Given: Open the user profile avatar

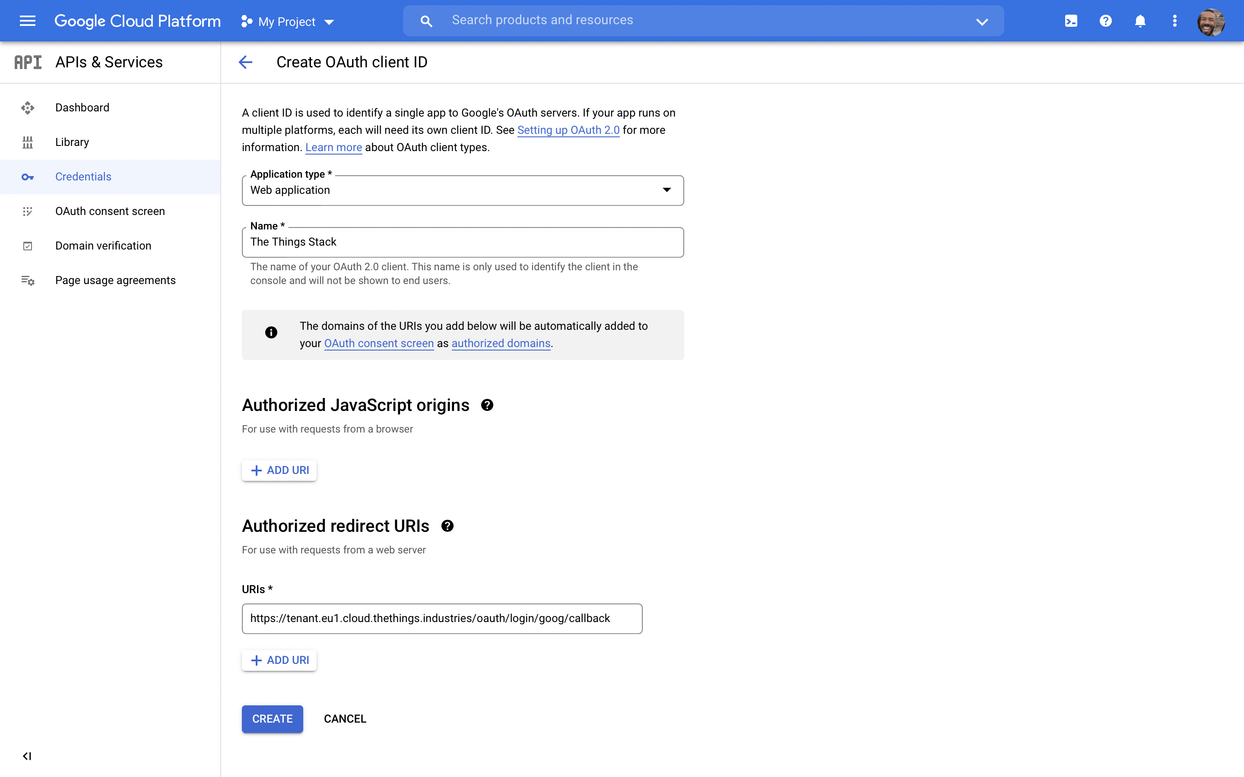Looking at the screenshot, I should (x=1211, y=22).
